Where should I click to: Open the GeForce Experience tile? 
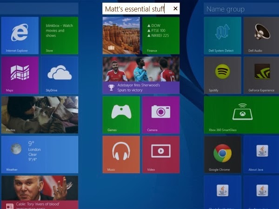click(x=261, y=75)
